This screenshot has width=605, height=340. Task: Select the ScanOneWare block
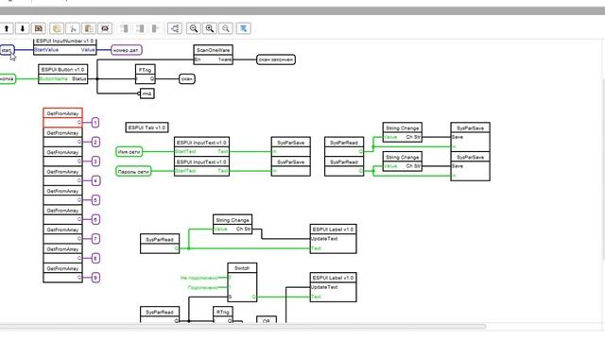(x=213, y=55)
